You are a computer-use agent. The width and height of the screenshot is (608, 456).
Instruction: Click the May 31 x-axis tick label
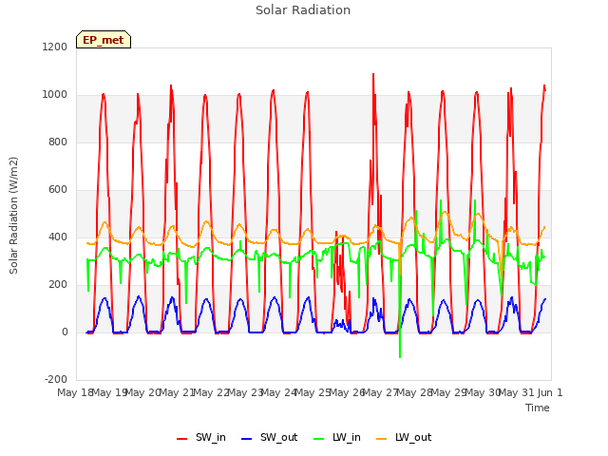tap(516, 392)
